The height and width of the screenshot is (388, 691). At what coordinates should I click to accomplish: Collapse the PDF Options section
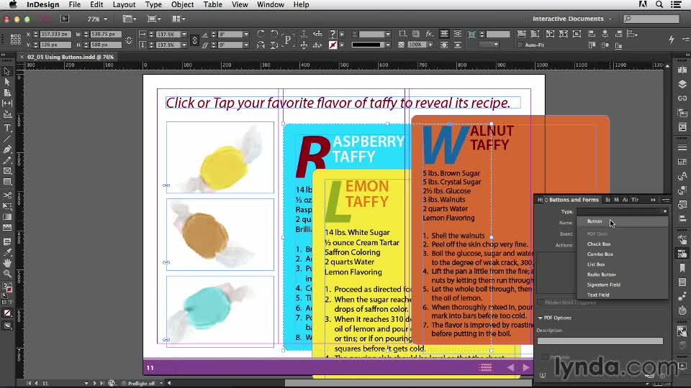[x=541, y=318]
